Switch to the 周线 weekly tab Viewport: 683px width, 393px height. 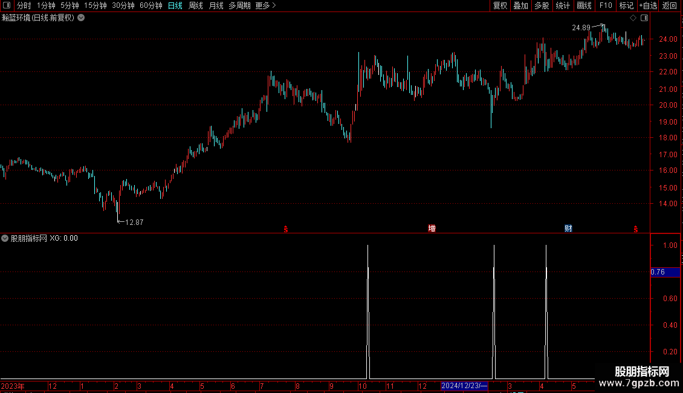pos(196,5)
